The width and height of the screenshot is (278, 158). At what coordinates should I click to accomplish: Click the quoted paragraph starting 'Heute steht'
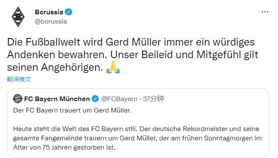click(x=137, y=138)
